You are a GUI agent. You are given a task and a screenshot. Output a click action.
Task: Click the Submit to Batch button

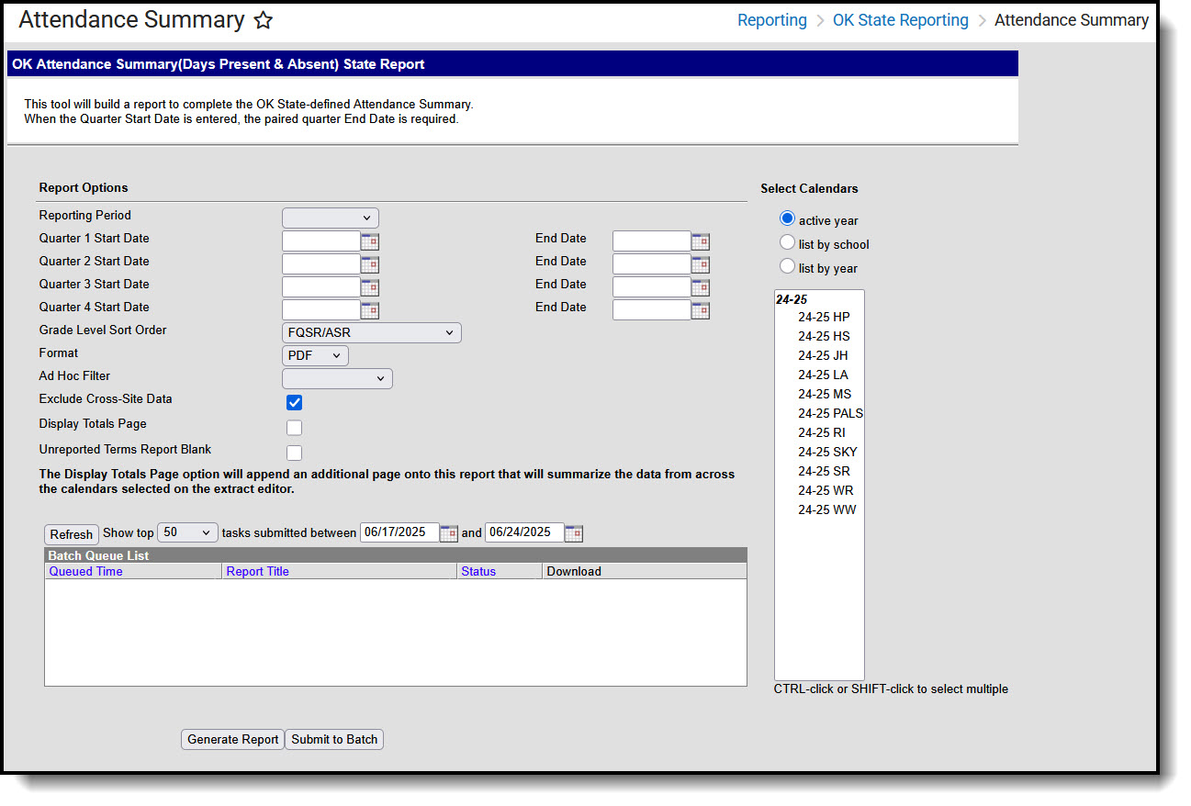334,740
